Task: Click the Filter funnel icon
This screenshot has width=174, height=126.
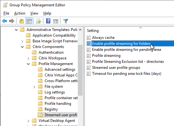Action: pyautogui.click(x=65, y=21)
